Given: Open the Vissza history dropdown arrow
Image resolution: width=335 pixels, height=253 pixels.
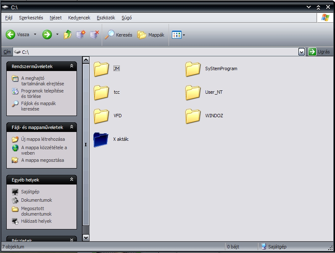Looking at the screenshot, I should click(x=35, y=34).
